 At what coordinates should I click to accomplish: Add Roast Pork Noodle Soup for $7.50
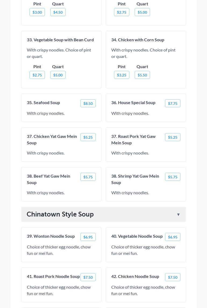(88, 277)
